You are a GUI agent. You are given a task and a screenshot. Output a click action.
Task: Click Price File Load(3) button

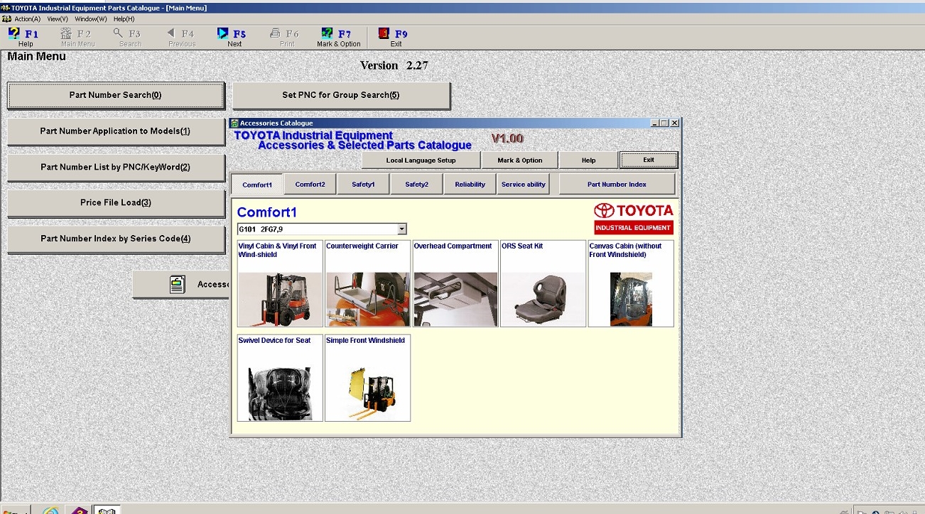click(x=116, y=203)
